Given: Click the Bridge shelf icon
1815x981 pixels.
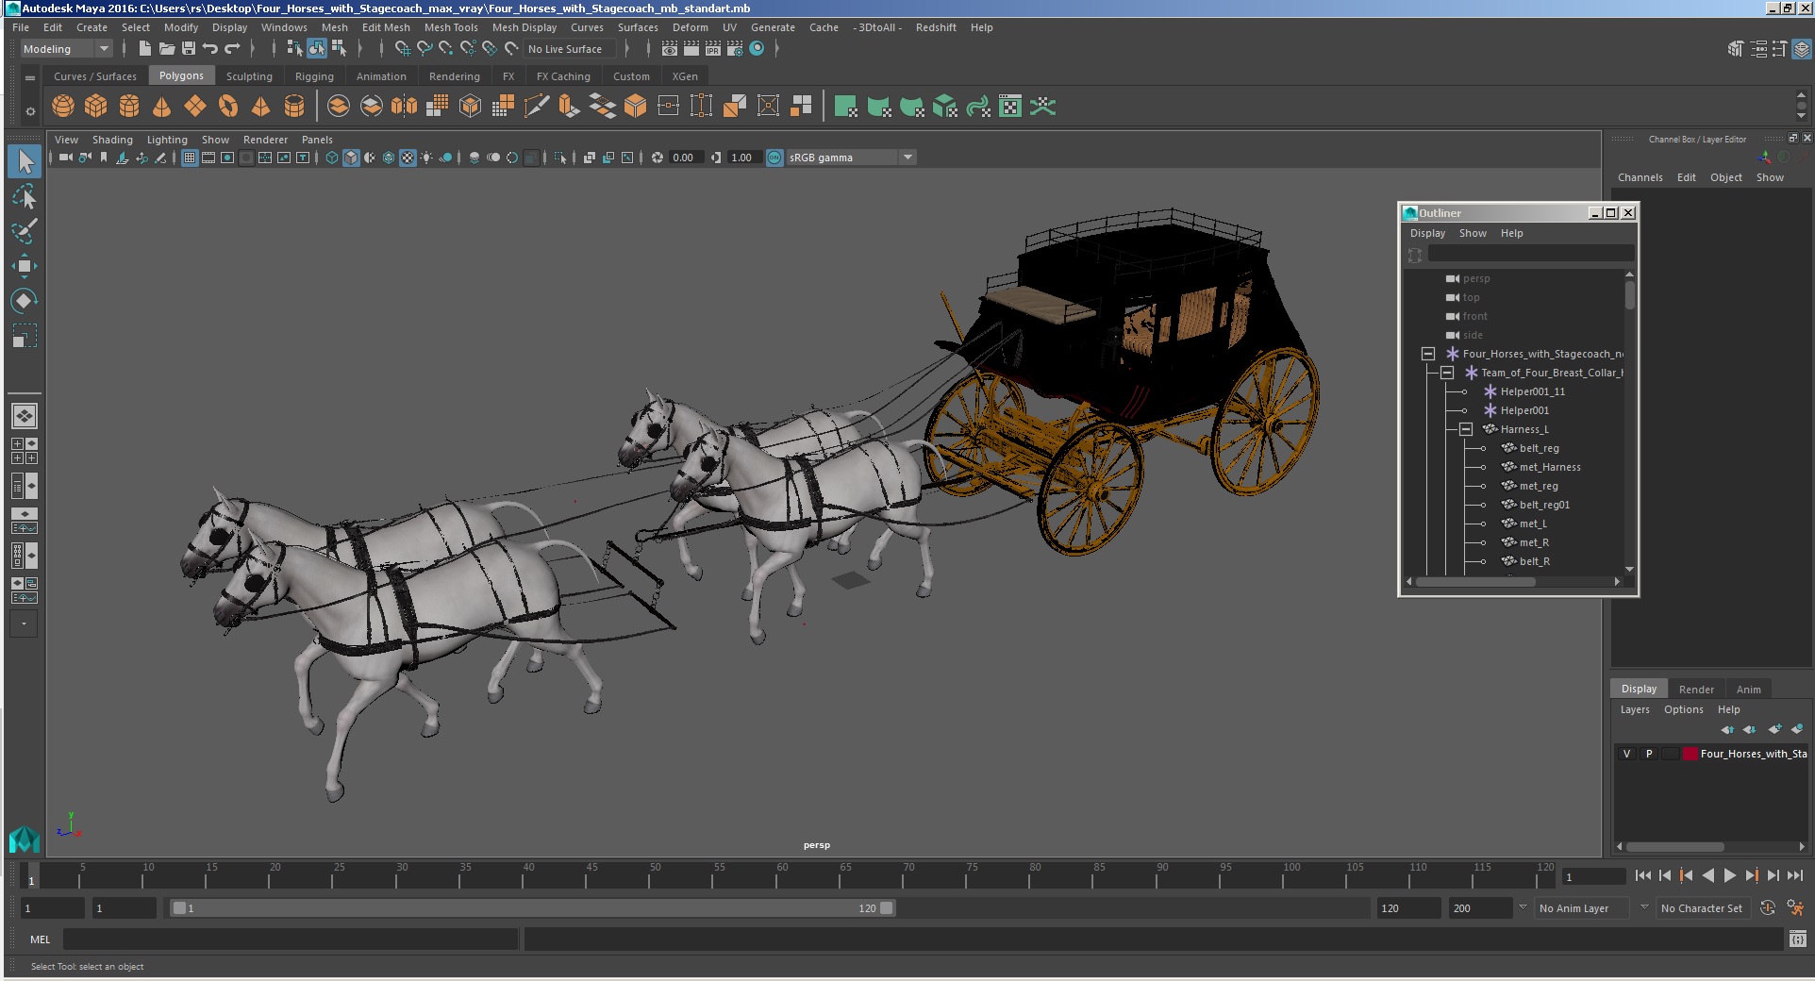Looking at the screenshot, I should point(603,107).
